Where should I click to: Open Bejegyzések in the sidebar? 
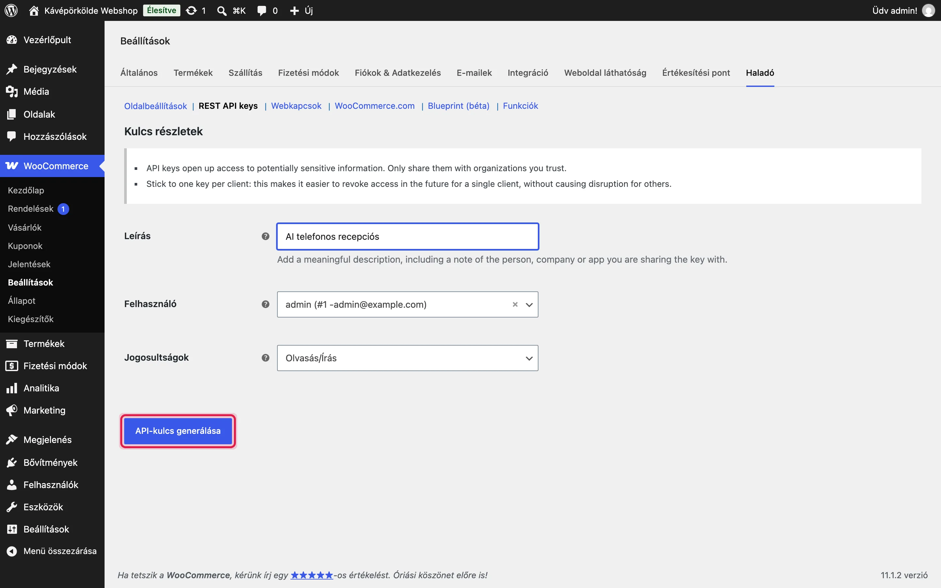(52, 69)
